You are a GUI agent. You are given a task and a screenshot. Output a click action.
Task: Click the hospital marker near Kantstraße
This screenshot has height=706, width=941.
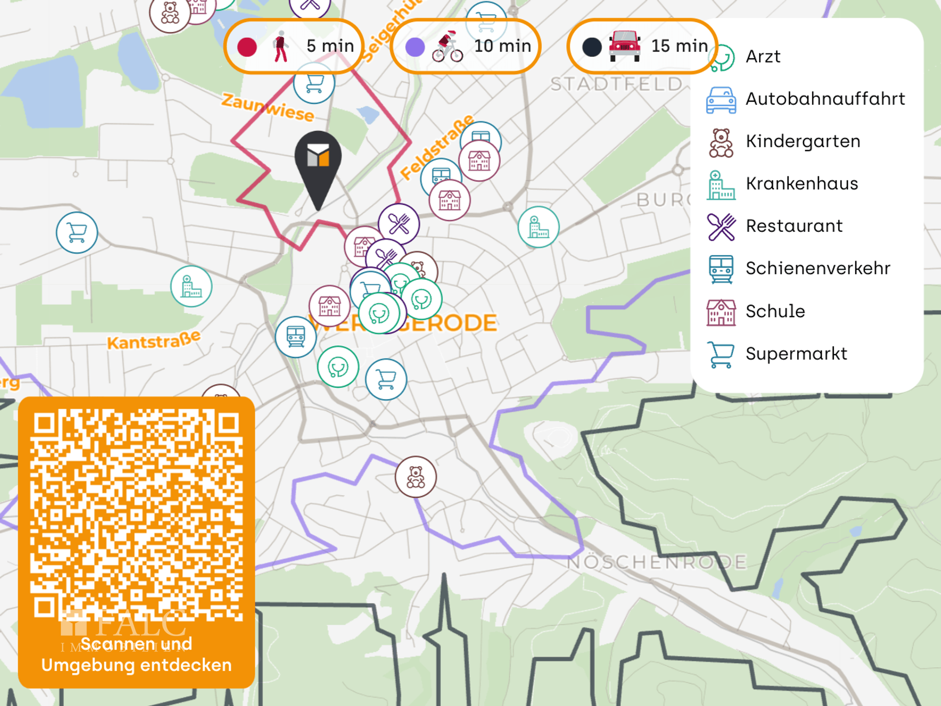click(191, 286)
